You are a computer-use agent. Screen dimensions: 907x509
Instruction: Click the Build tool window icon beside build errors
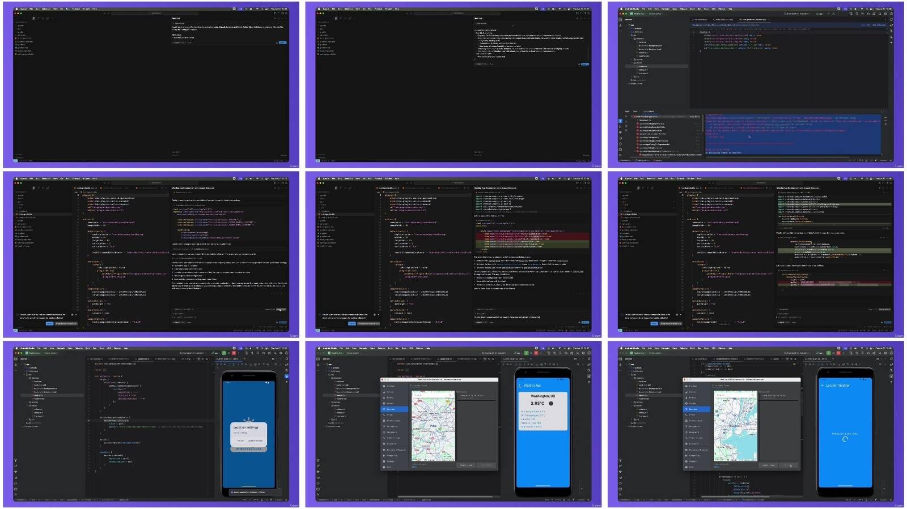620,121
